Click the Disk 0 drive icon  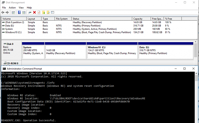(5, 44)
